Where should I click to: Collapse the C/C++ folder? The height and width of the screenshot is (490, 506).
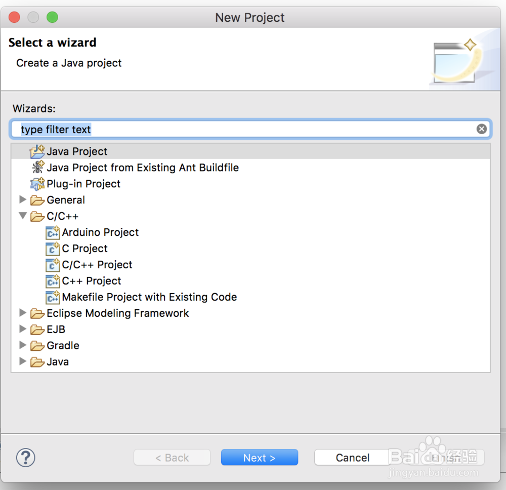pyautogui.click(x=23, y=216)
